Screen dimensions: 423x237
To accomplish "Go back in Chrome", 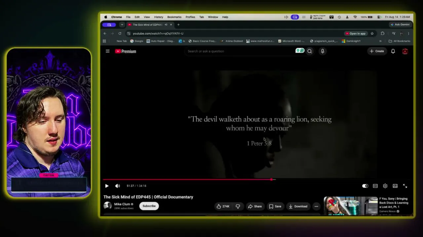I will pos(105,34).
